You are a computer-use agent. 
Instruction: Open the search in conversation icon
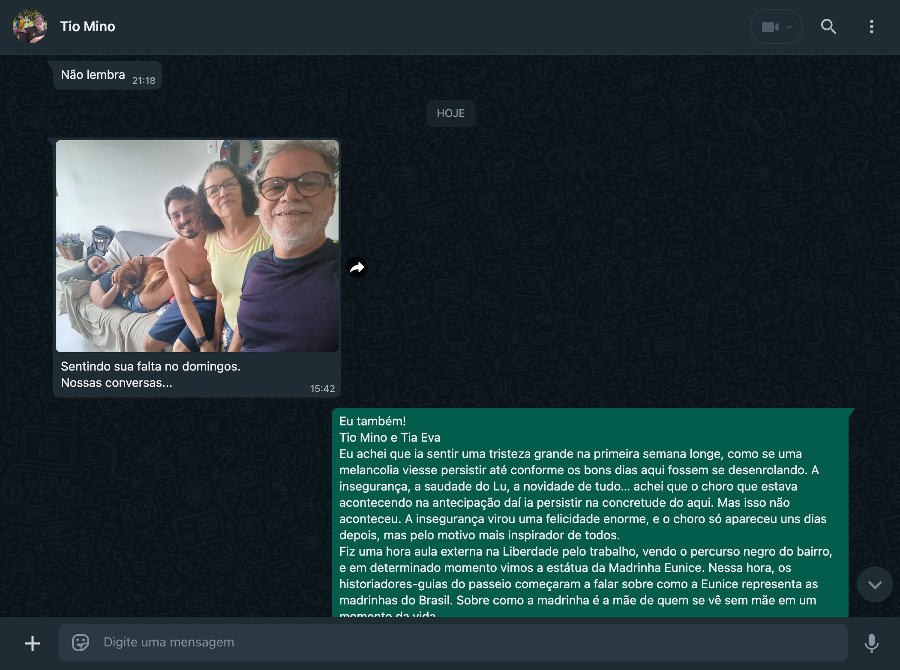828,27
